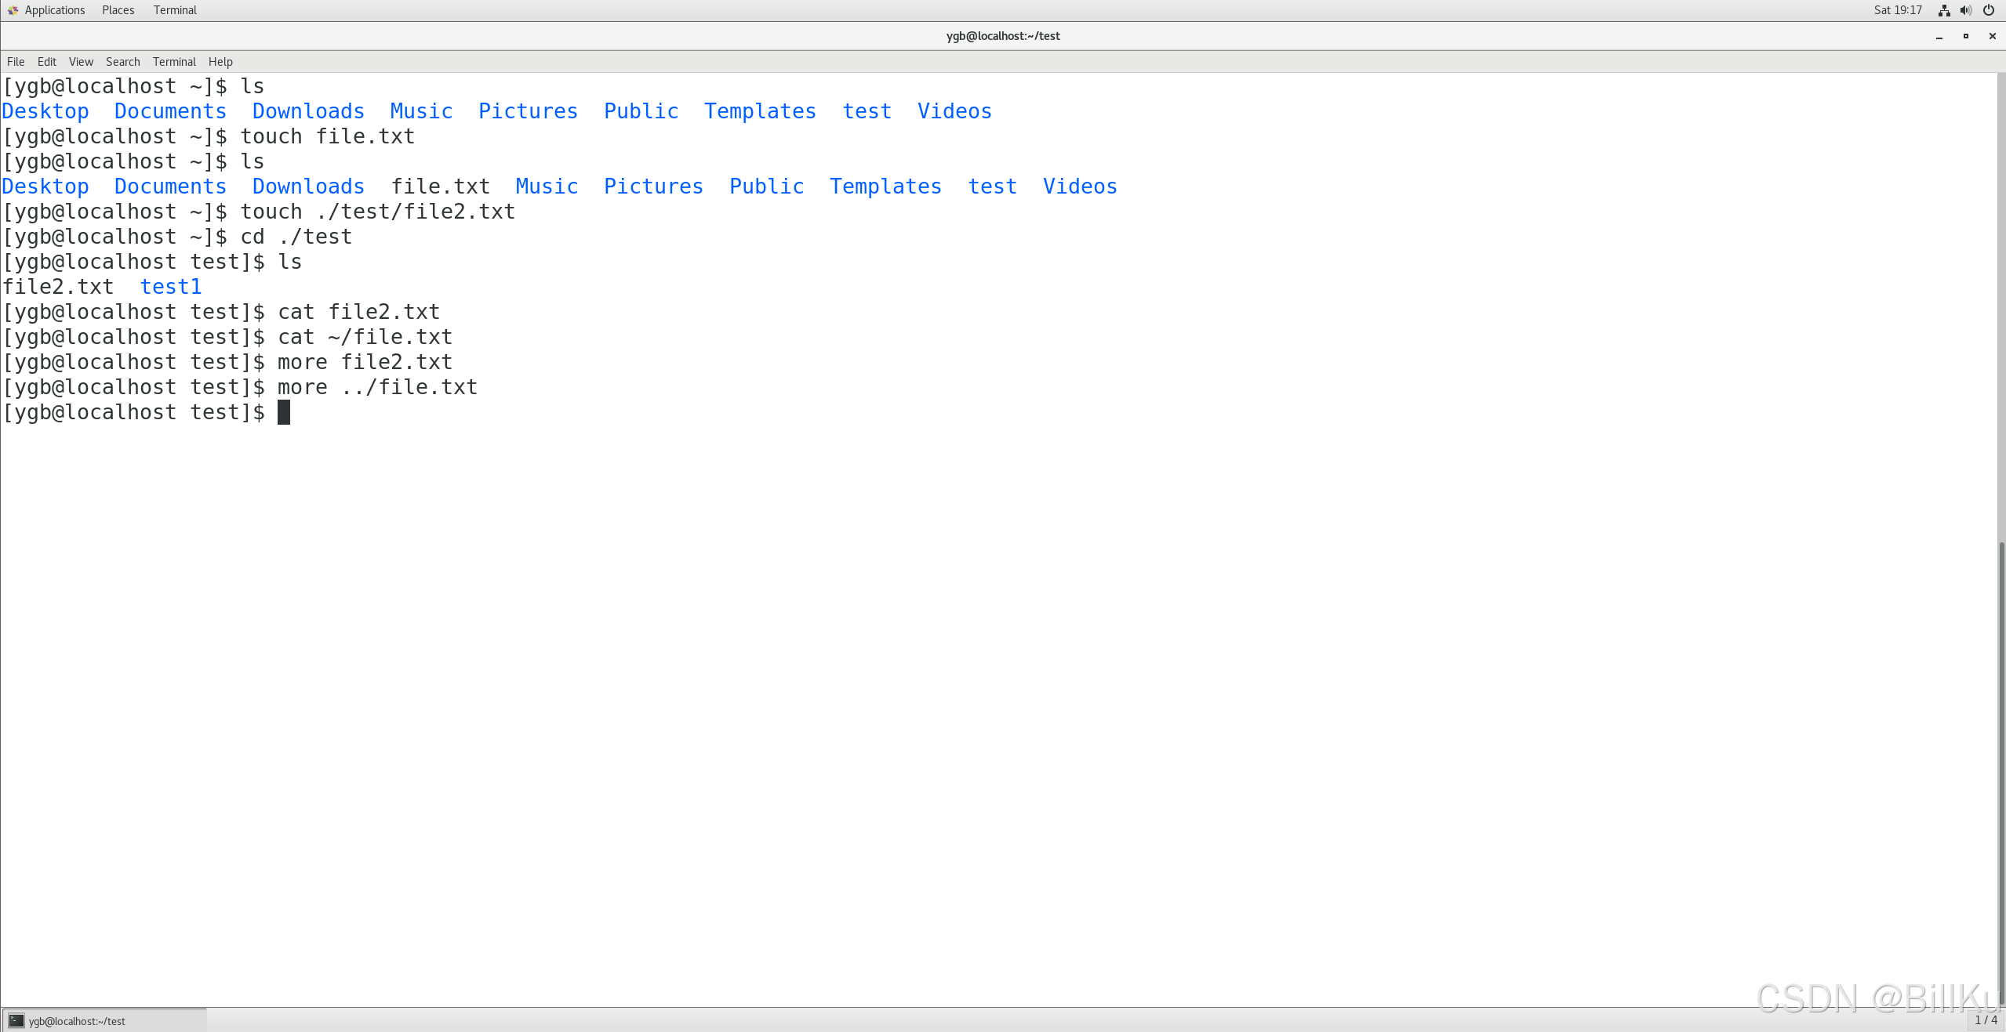Minimize the terminal window
The height and width of the screenshot is (1032, 2006).
1939,36
